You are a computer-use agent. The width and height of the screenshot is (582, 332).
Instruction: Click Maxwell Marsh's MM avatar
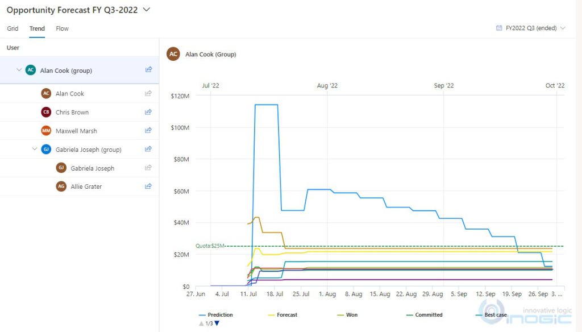(x=46, y=130)
